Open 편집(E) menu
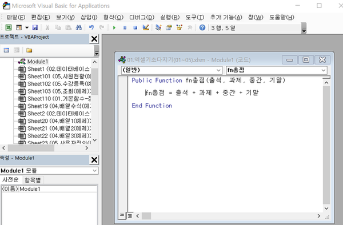The image size is (343, 225). click(x=41, y=17)
